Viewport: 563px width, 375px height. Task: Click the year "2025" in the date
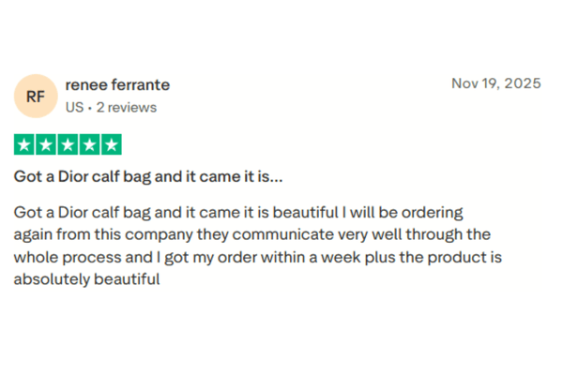522,83
